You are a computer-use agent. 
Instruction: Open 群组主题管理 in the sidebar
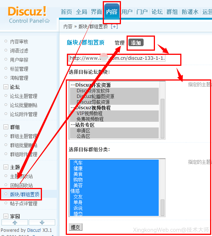tap(23, 136)
